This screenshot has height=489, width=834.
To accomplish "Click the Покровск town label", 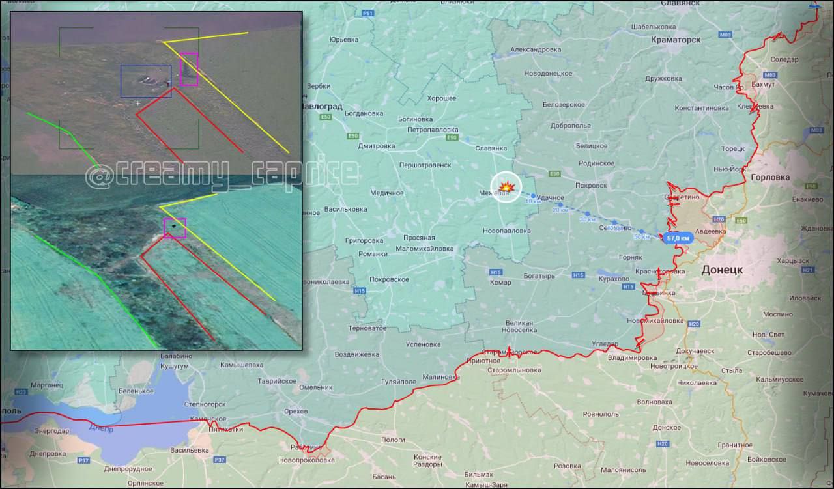I will (x=591, y=186).
